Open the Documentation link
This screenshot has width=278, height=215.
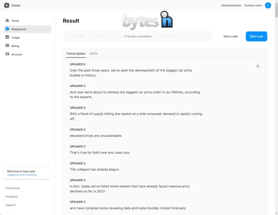(231, 6)
